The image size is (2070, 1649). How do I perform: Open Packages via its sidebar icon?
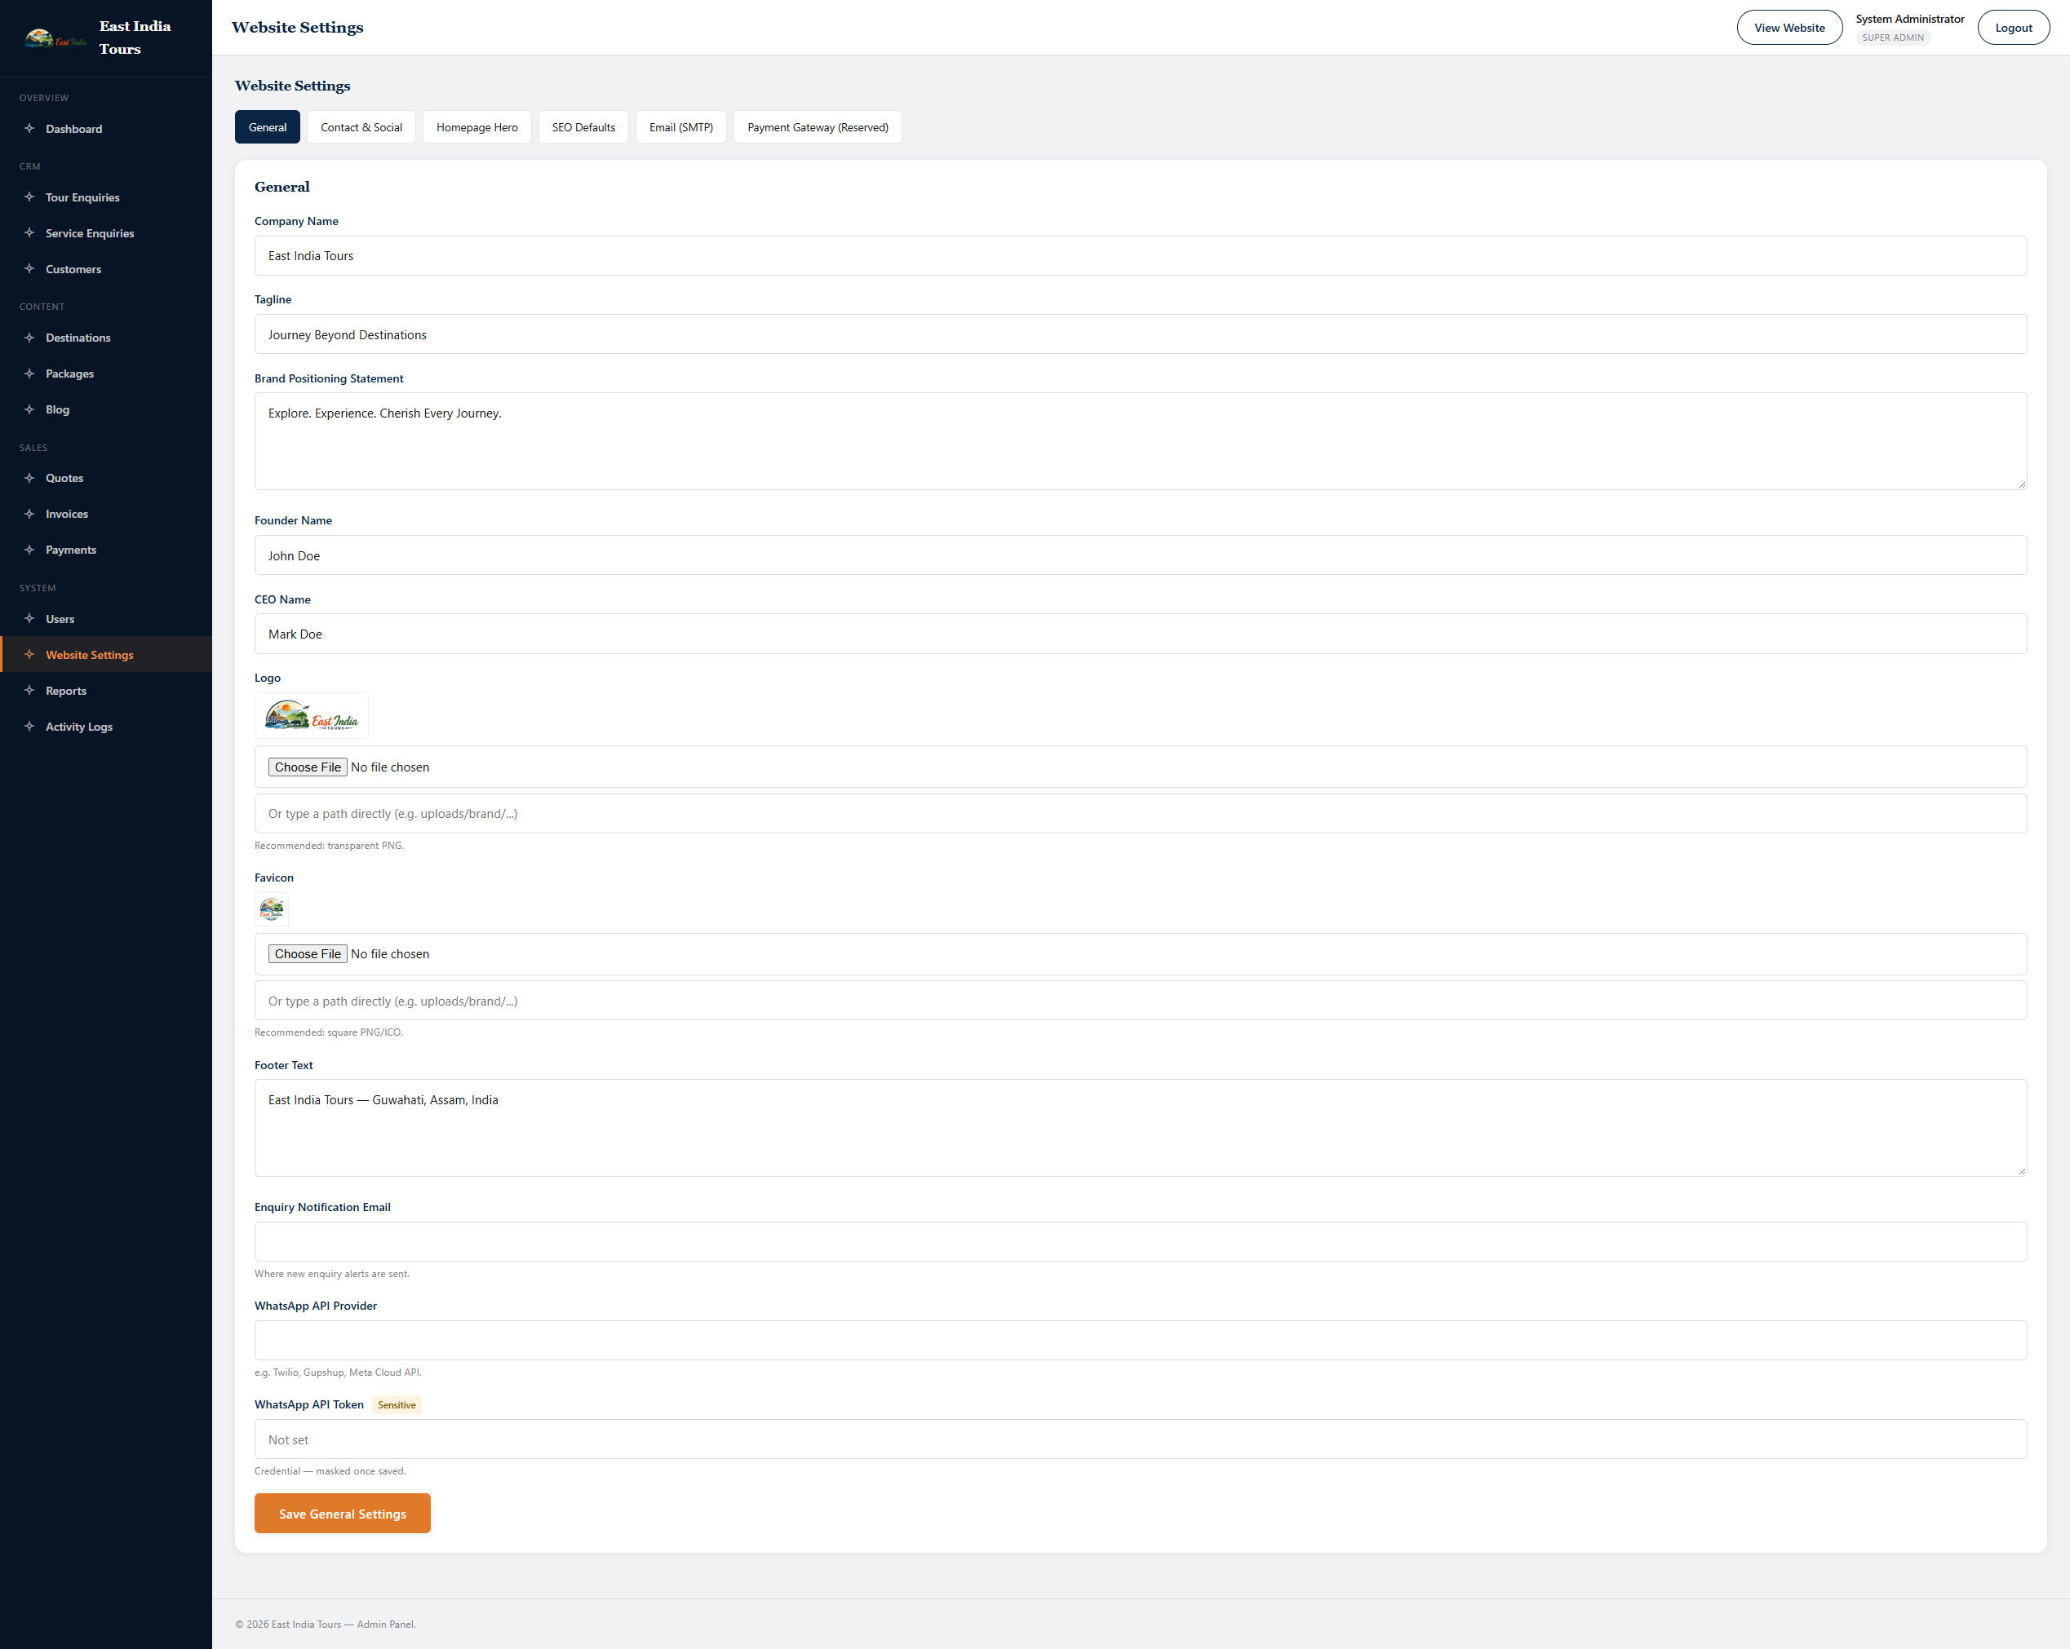(29, 374)
